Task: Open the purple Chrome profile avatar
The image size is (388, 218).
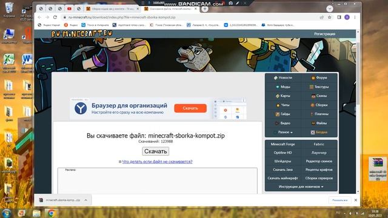Action: pyautogui.click(x=347, y=18)
